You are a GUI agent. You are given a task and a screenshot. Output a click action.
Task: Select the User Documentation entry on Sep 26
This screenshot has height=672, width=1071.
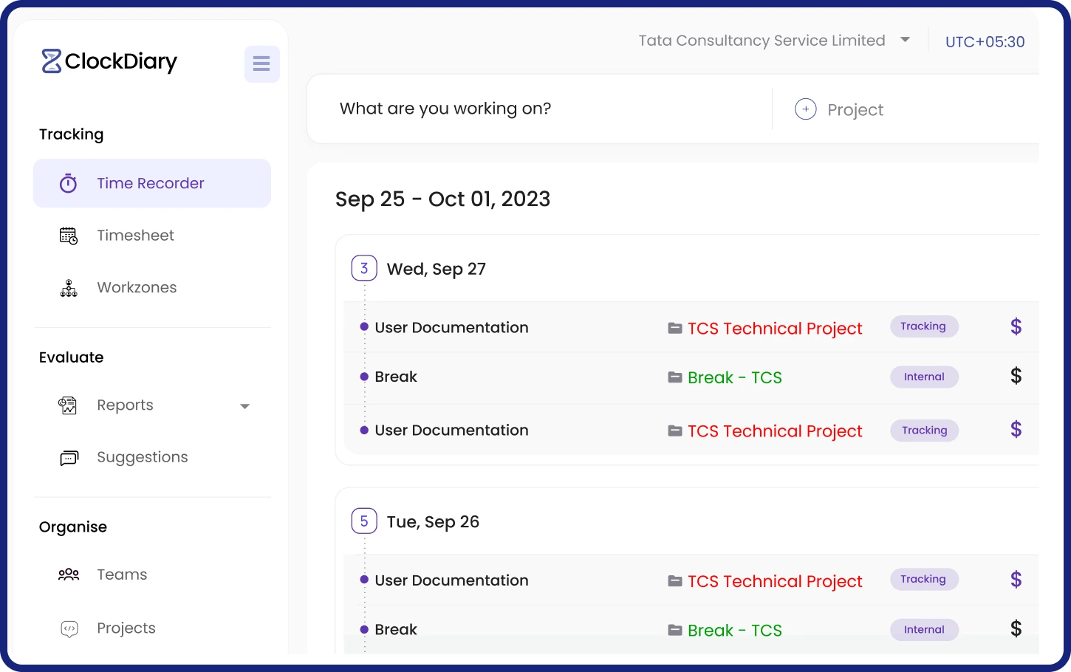451,581
